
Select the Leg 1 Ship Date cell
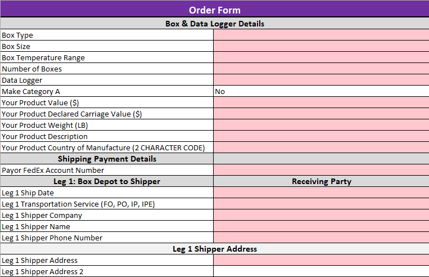tap(320, 193)
